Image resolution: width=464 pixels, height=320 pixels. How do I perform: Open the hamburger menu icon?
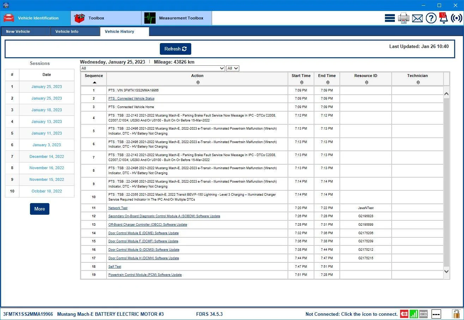click(x=390, y=18)
